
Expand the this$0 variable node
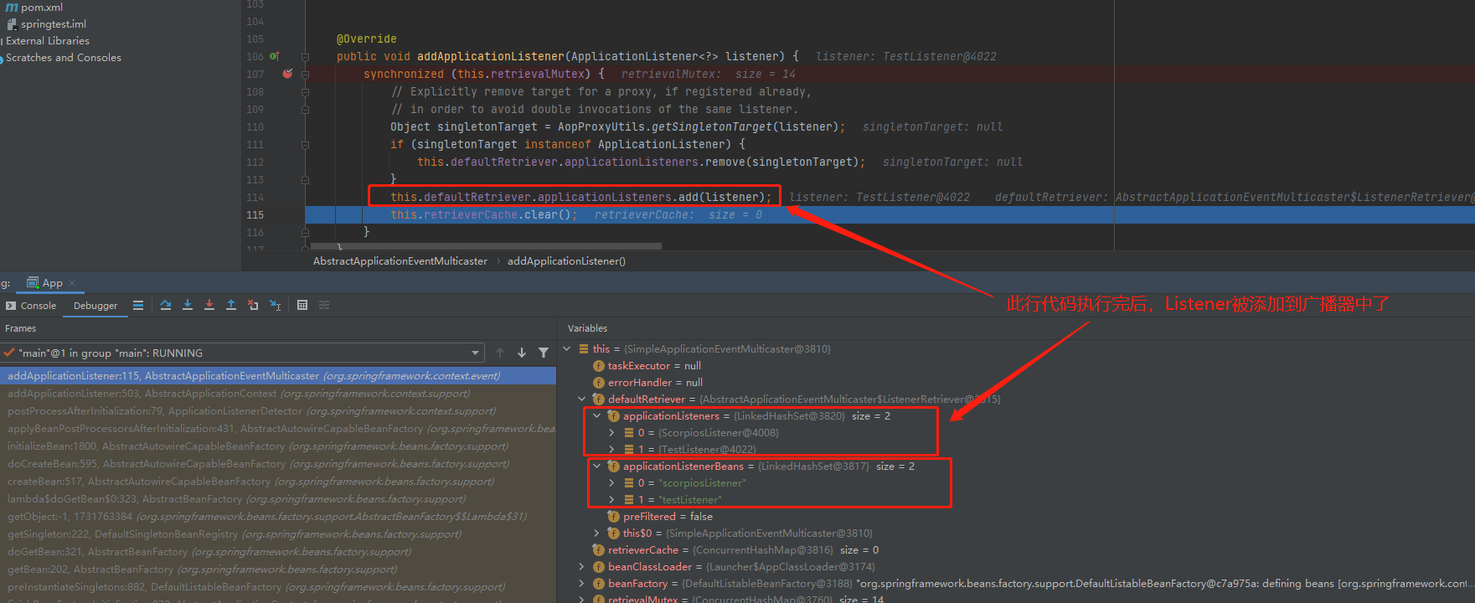pos(597,533)
